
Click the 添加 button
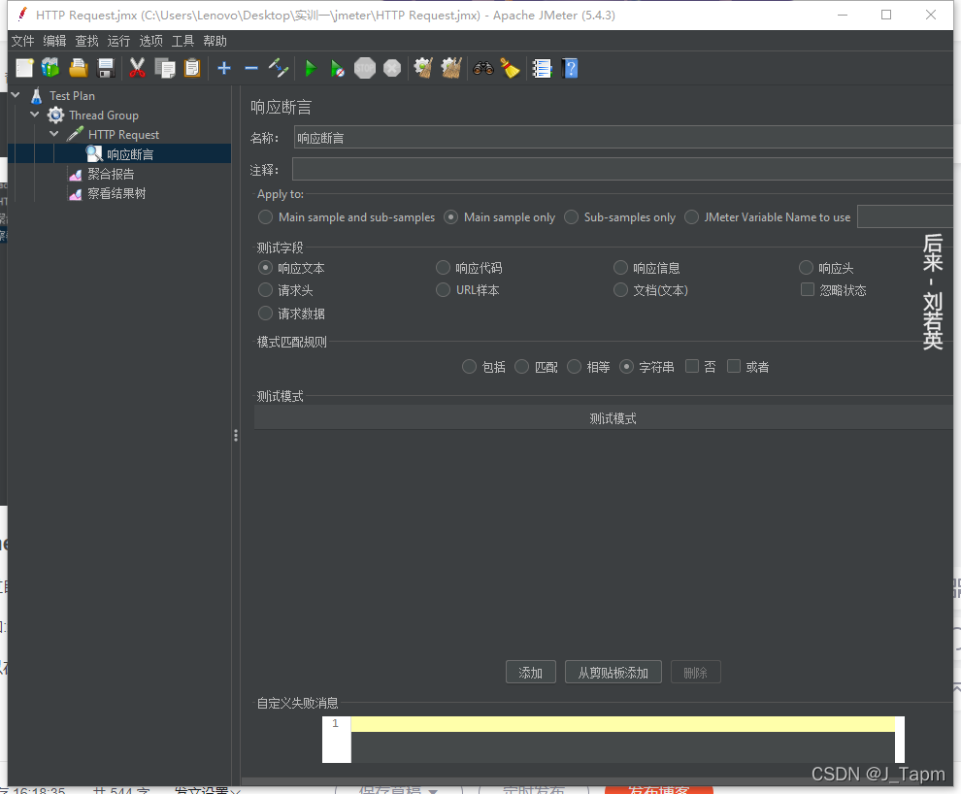point(531,672)
